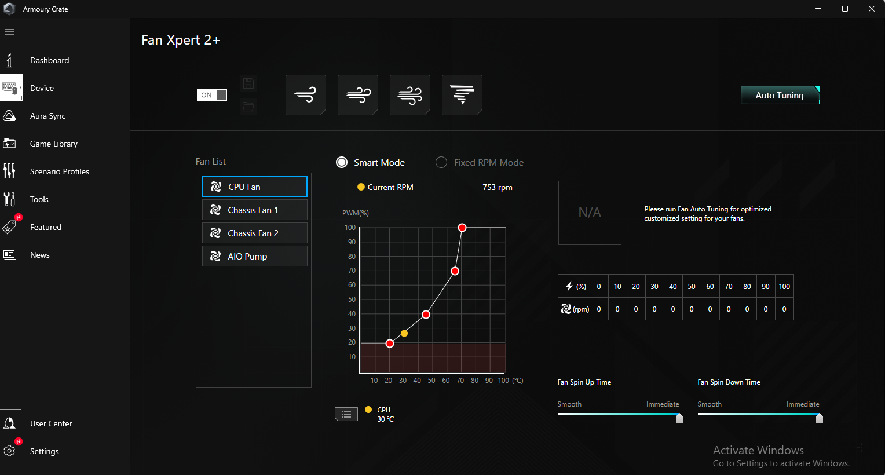Viewport: 885px width, 475px height.
Task: Click the Auto Tuning button
Action: coord(780,95)
